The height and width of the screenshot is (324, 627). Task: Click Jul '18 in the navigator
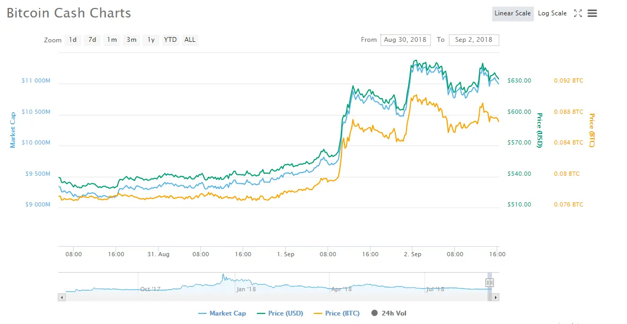tap(435, 289)
